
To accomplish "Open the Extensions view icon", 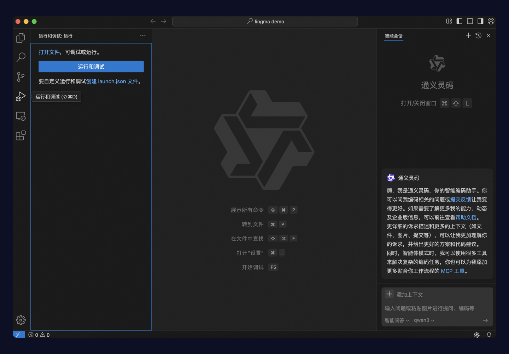I will 21,136.
